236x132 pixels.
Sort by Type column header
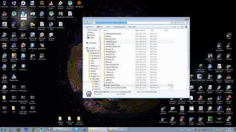pos(152,30)
